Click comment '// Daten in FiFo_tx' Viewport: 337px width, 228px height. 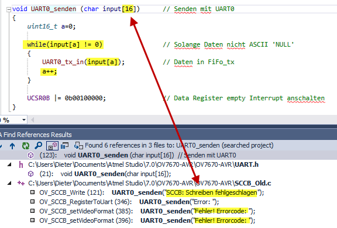[x=198, y=62]
